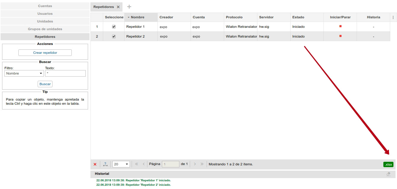Open the Filtro Nombre dropdown
Image resolution: width=397 pixels, height=189 pixels.
click(24, 73)
